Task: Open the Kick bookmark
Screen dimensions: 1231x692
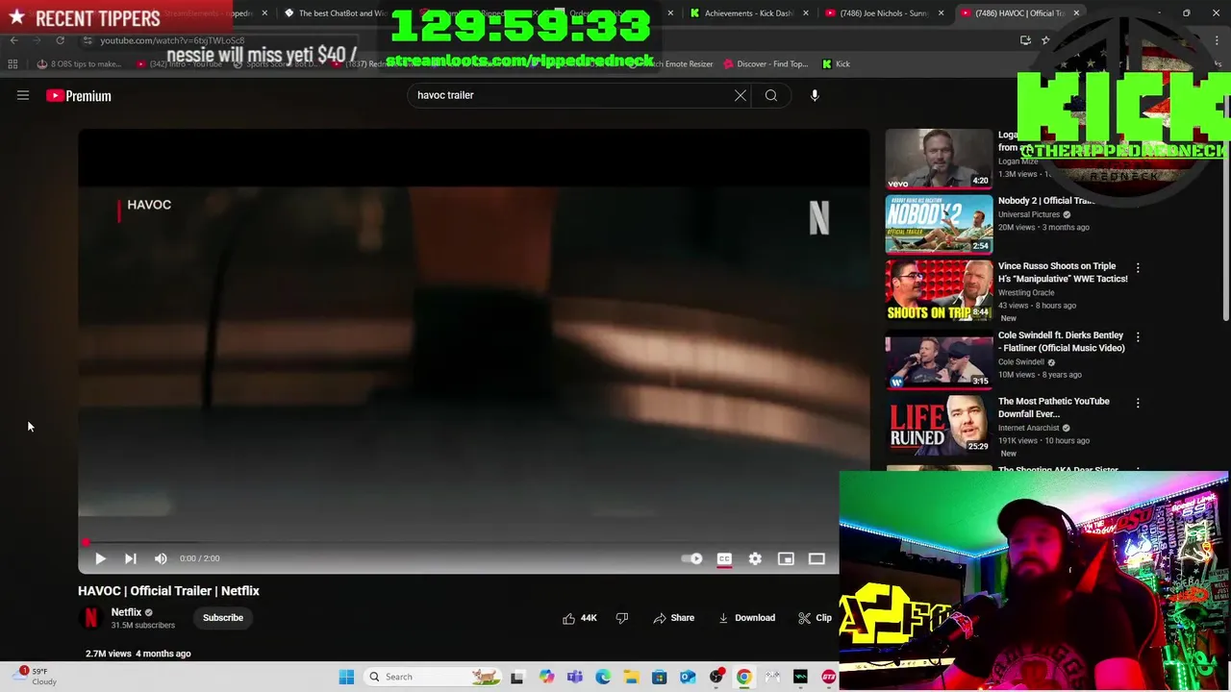Action: click(x=836, y=64)
